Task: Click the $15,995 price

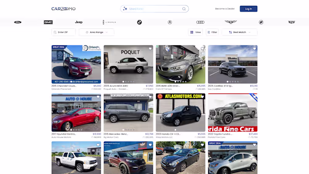Action: (201, 86)
